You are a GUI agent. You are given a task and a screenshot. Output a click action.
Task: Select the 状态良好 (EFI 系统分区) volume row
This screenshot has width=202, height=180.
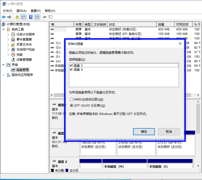pyautogui.click(x=125, y=34)
